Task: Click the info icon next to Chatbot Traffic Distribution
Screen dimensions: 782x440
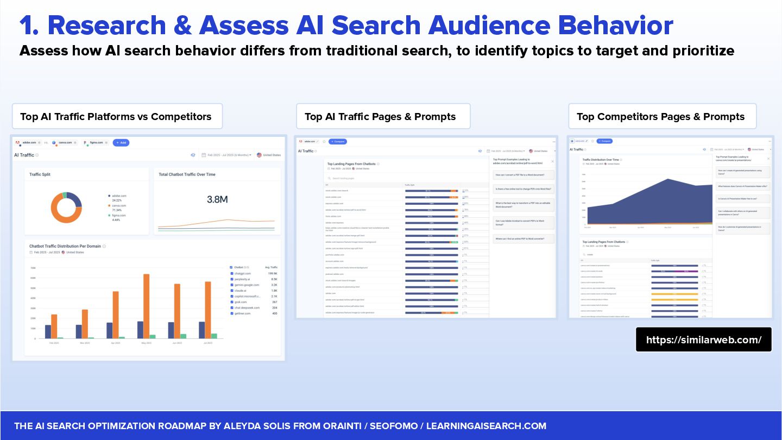Action: coord(104,246)
